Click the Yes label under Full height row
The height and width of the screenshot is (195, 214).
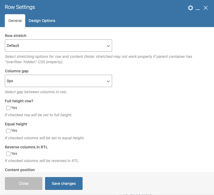point(14,108)
